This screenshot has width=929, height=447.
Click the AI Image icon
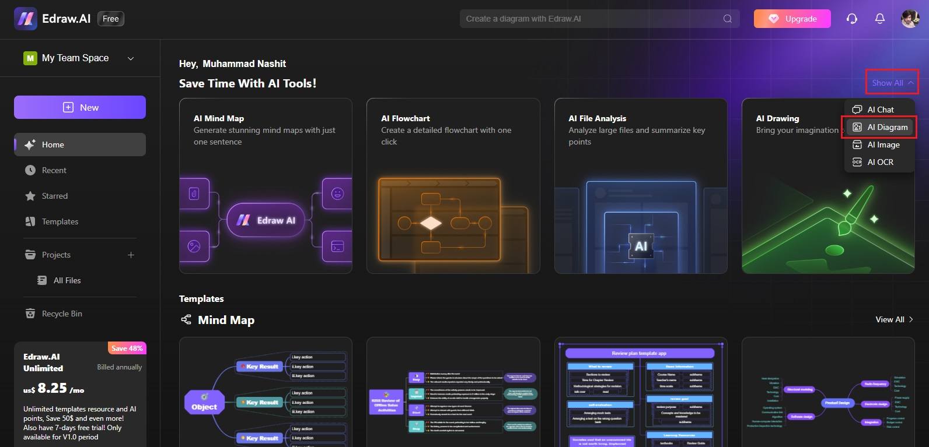click(x=857, y=145)
